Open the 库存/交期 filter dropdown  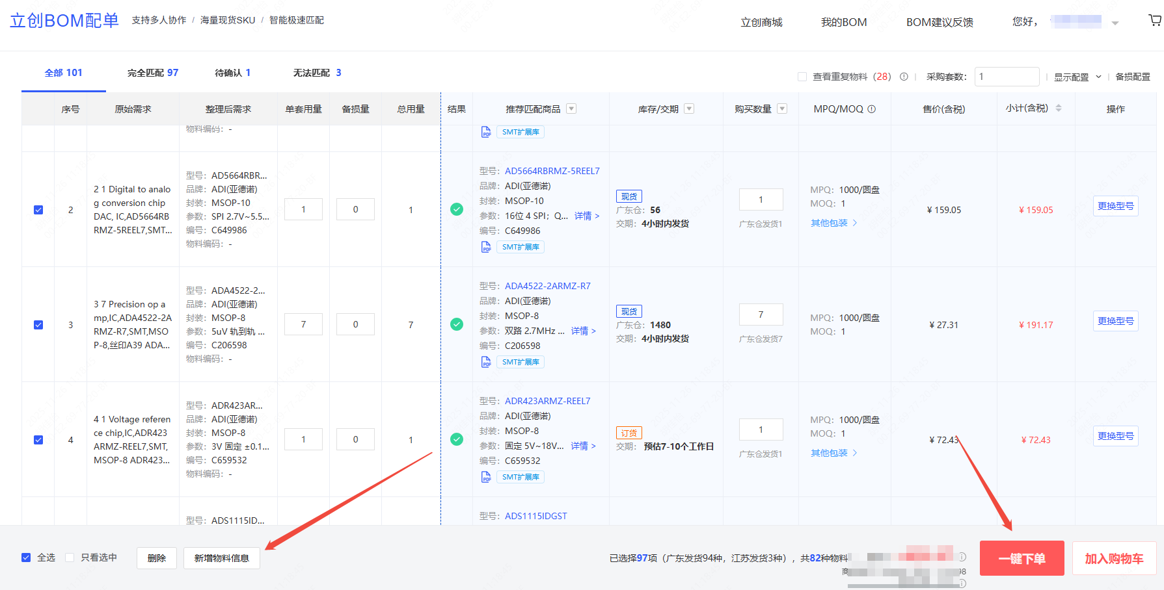tap(689, 109)
